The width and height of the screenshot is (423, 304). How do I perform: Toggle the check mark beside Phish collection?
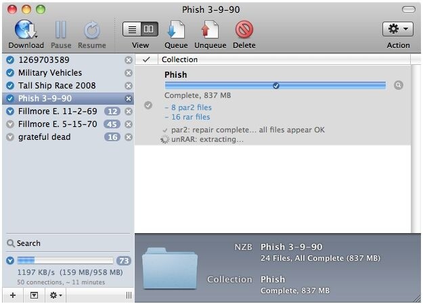coord(148,105)
